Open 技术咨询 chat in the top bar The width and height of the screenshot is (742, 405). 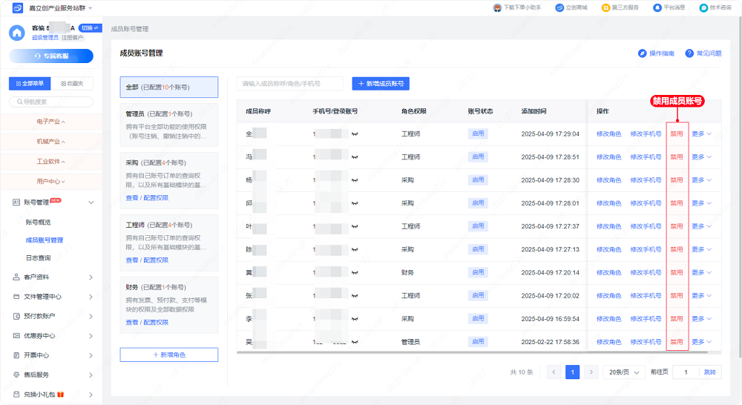tap(715, 7)
